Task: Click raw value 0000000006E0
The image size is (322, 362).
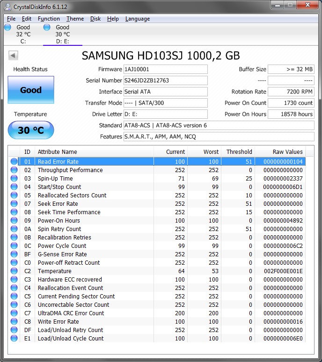Action: [283, 339]
